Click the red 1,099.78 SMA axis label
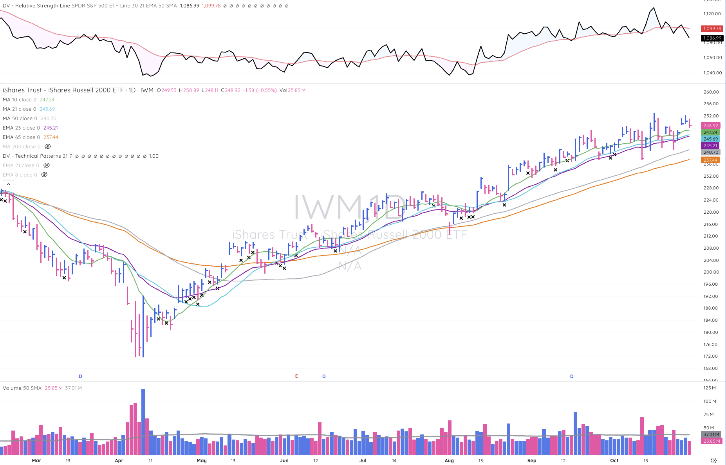Viewport: 726px width, 465px height. point(712,29)
